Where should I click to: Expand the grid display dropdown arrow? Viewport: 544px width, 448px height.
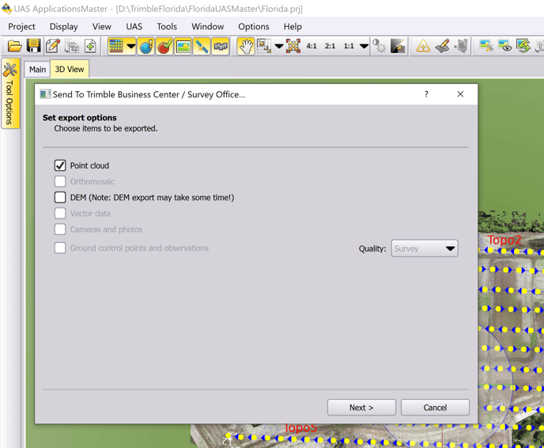pos(131,47)
